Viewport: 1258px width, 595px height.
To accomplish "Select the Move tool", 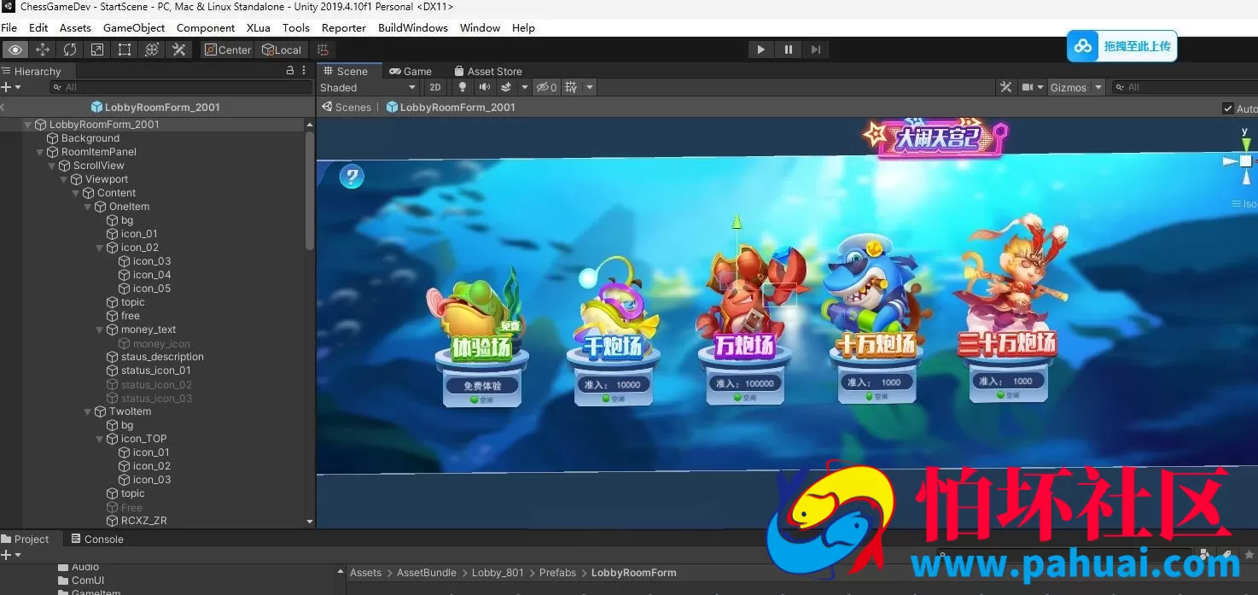I will 43,50.
